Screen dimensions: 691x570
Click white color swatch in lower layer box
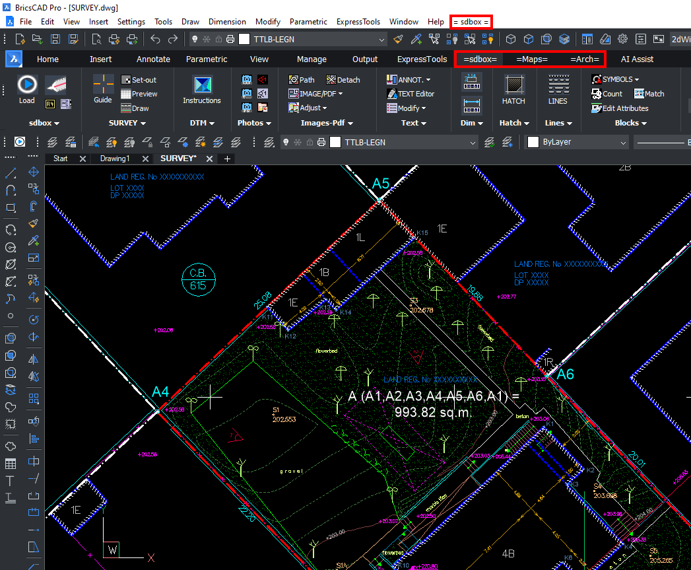tap(335, 142)
